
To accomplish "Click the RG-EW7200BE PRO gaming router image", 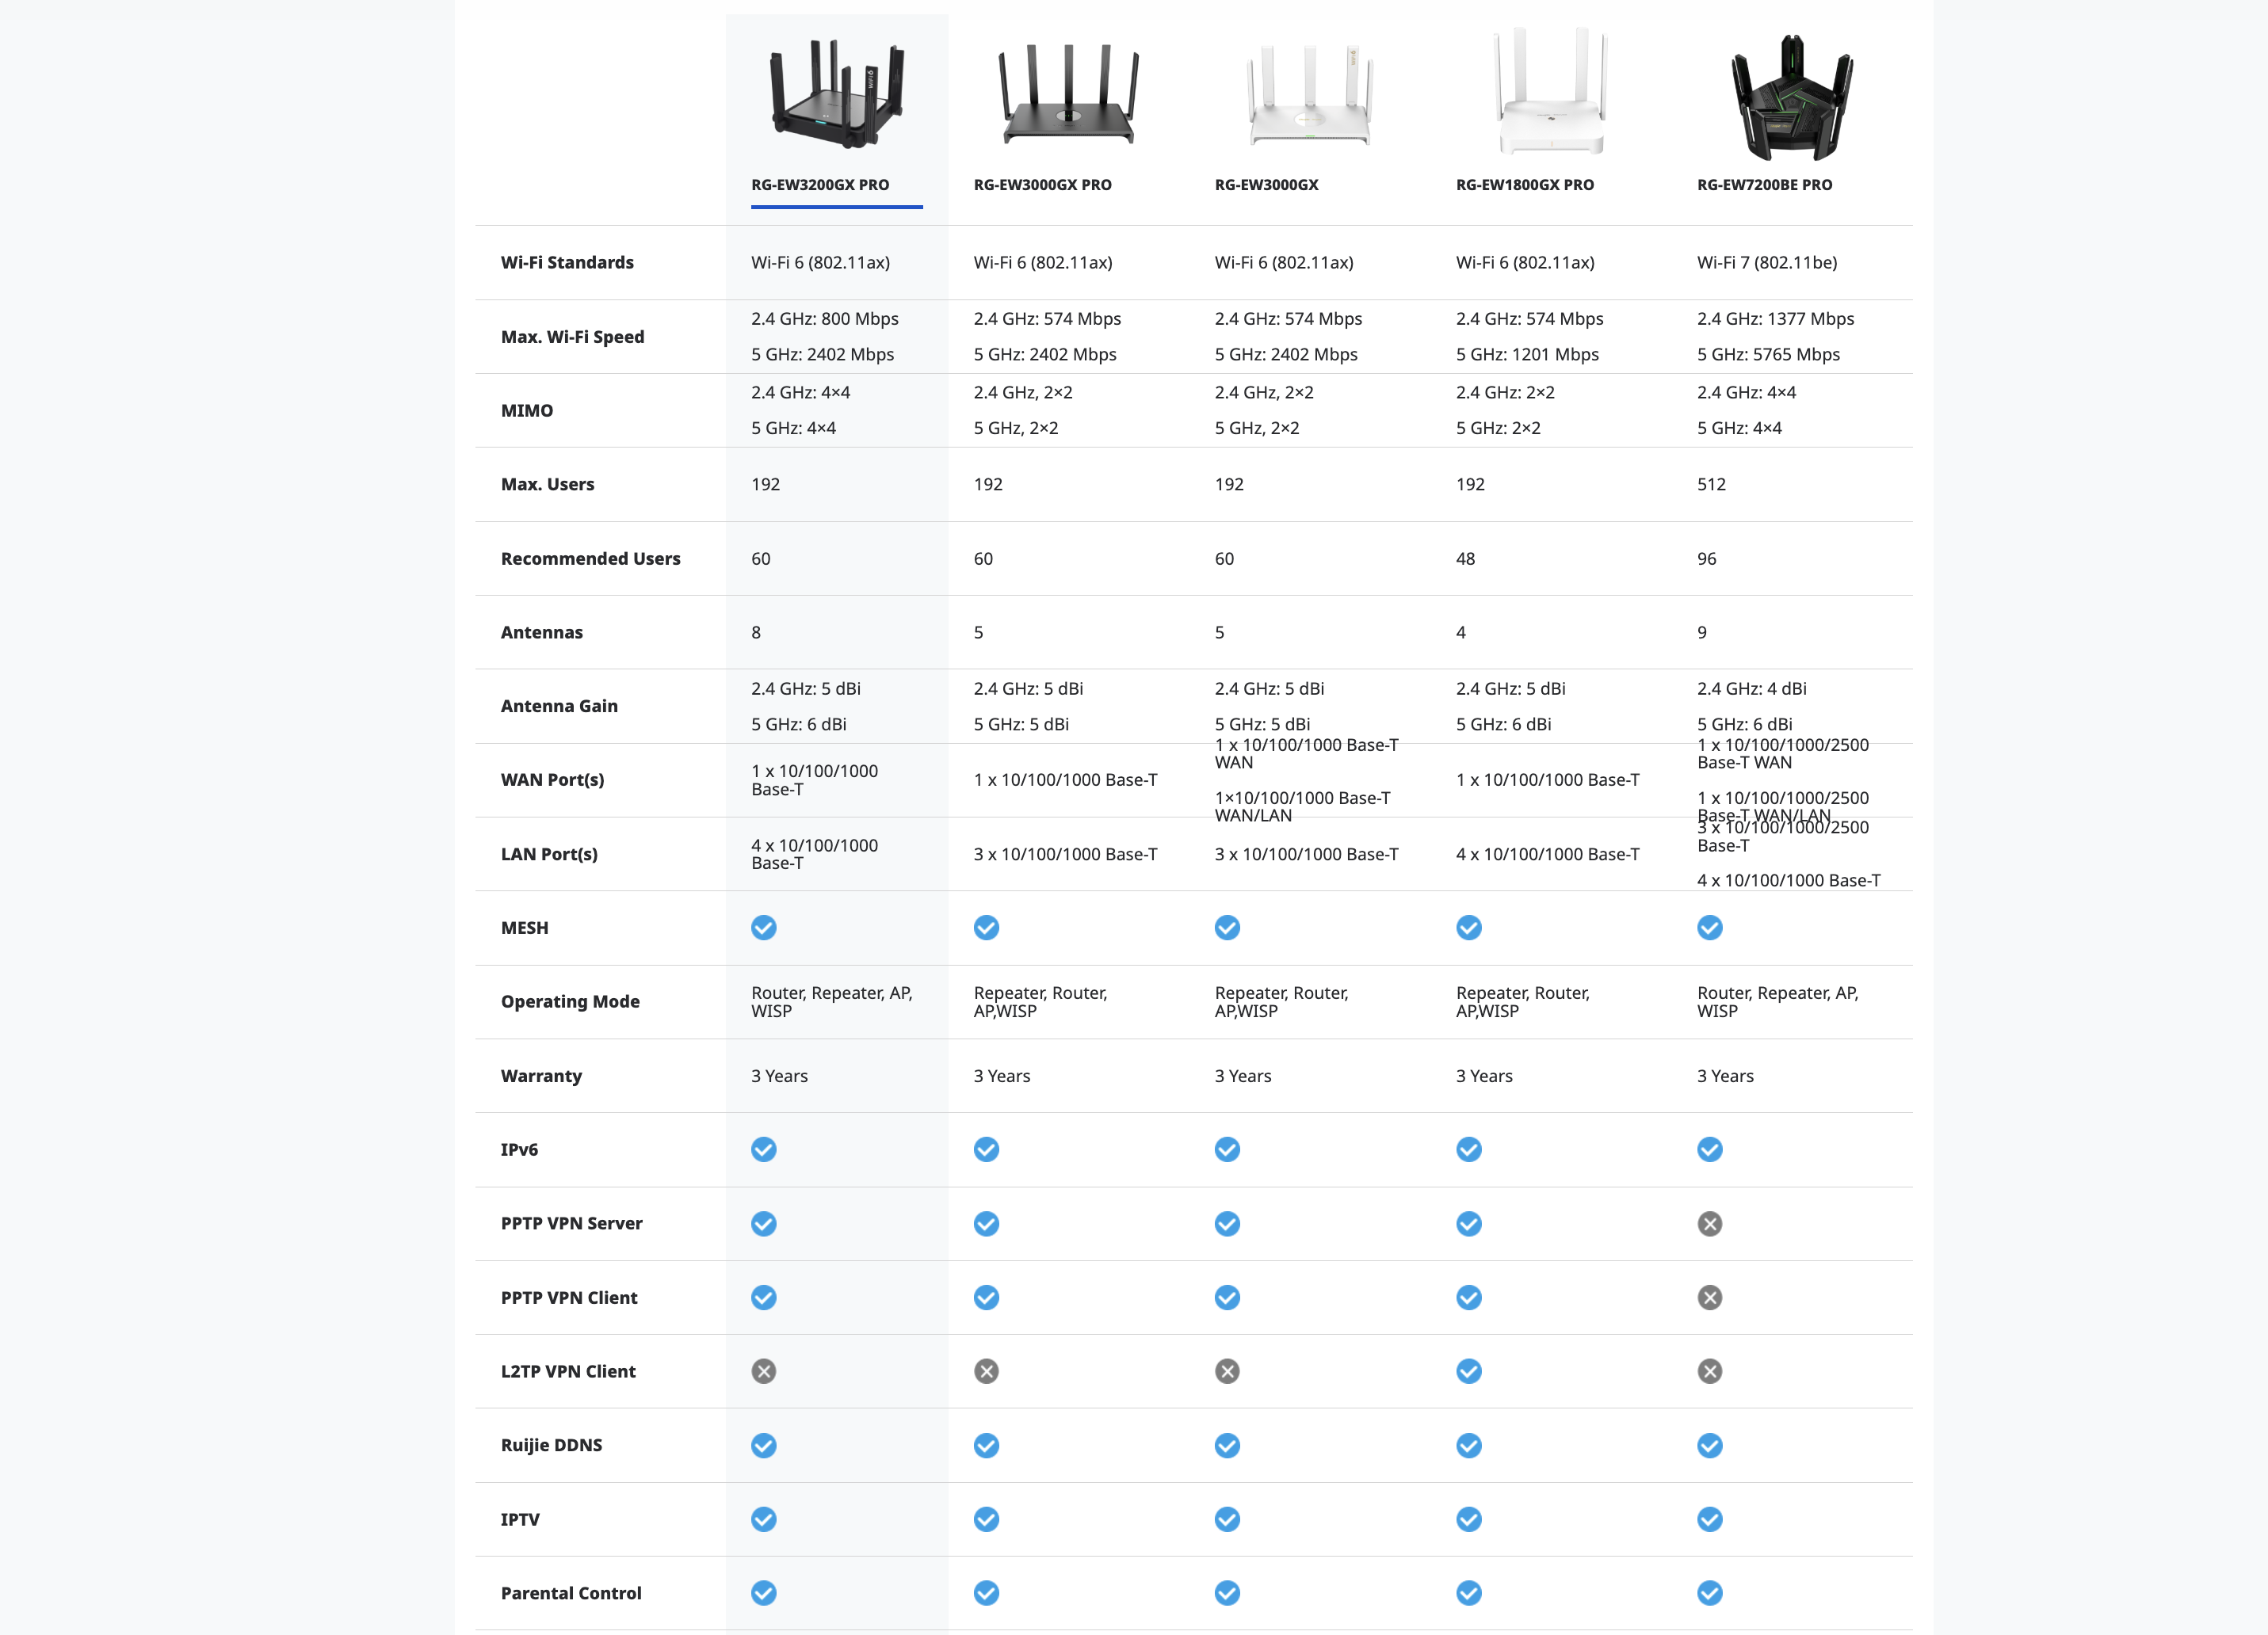I will 1791,97.
